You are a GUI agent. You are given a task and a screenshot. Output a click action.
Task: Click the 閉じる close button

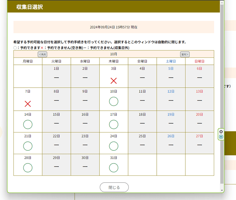114,187
